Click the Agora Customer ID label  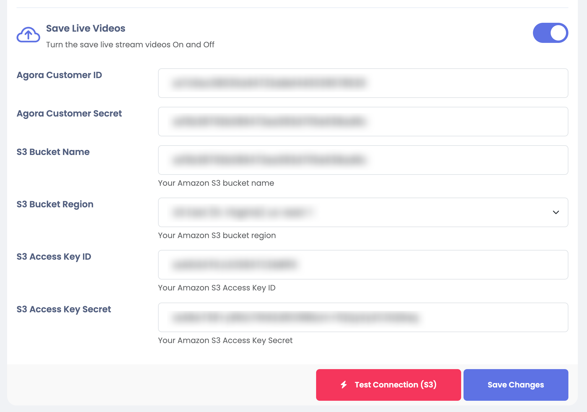59,75
